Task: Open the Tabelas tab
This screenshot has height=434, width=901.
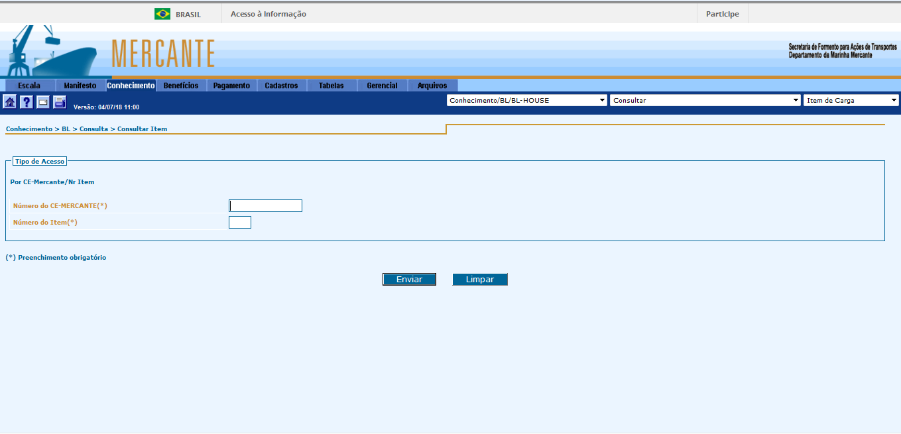Action: pos(331,85)
